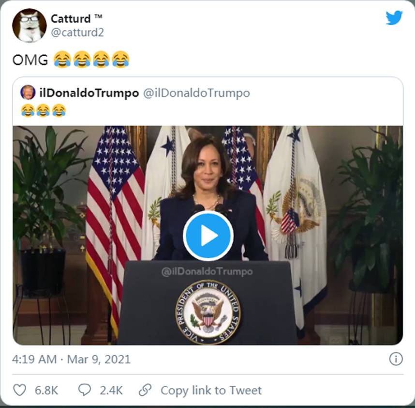Open Catturd's profile picture
The width and height of the screenshot is (415, 408).
pyautogui.click(x=29, y=25)
